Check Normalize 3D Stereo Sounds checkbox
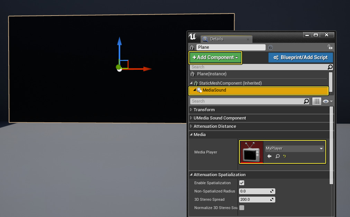This screenshot has height=217, width=350. point(242,208)
